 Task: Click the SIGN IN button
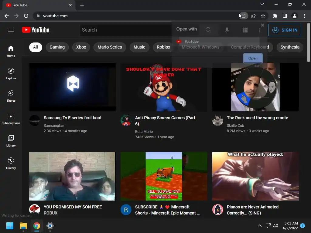coord(285,30)
